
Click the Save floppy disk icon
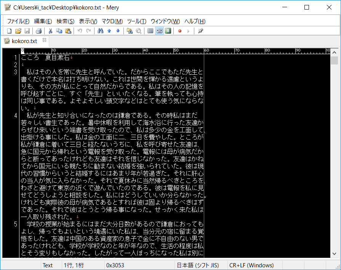[27, 31]
